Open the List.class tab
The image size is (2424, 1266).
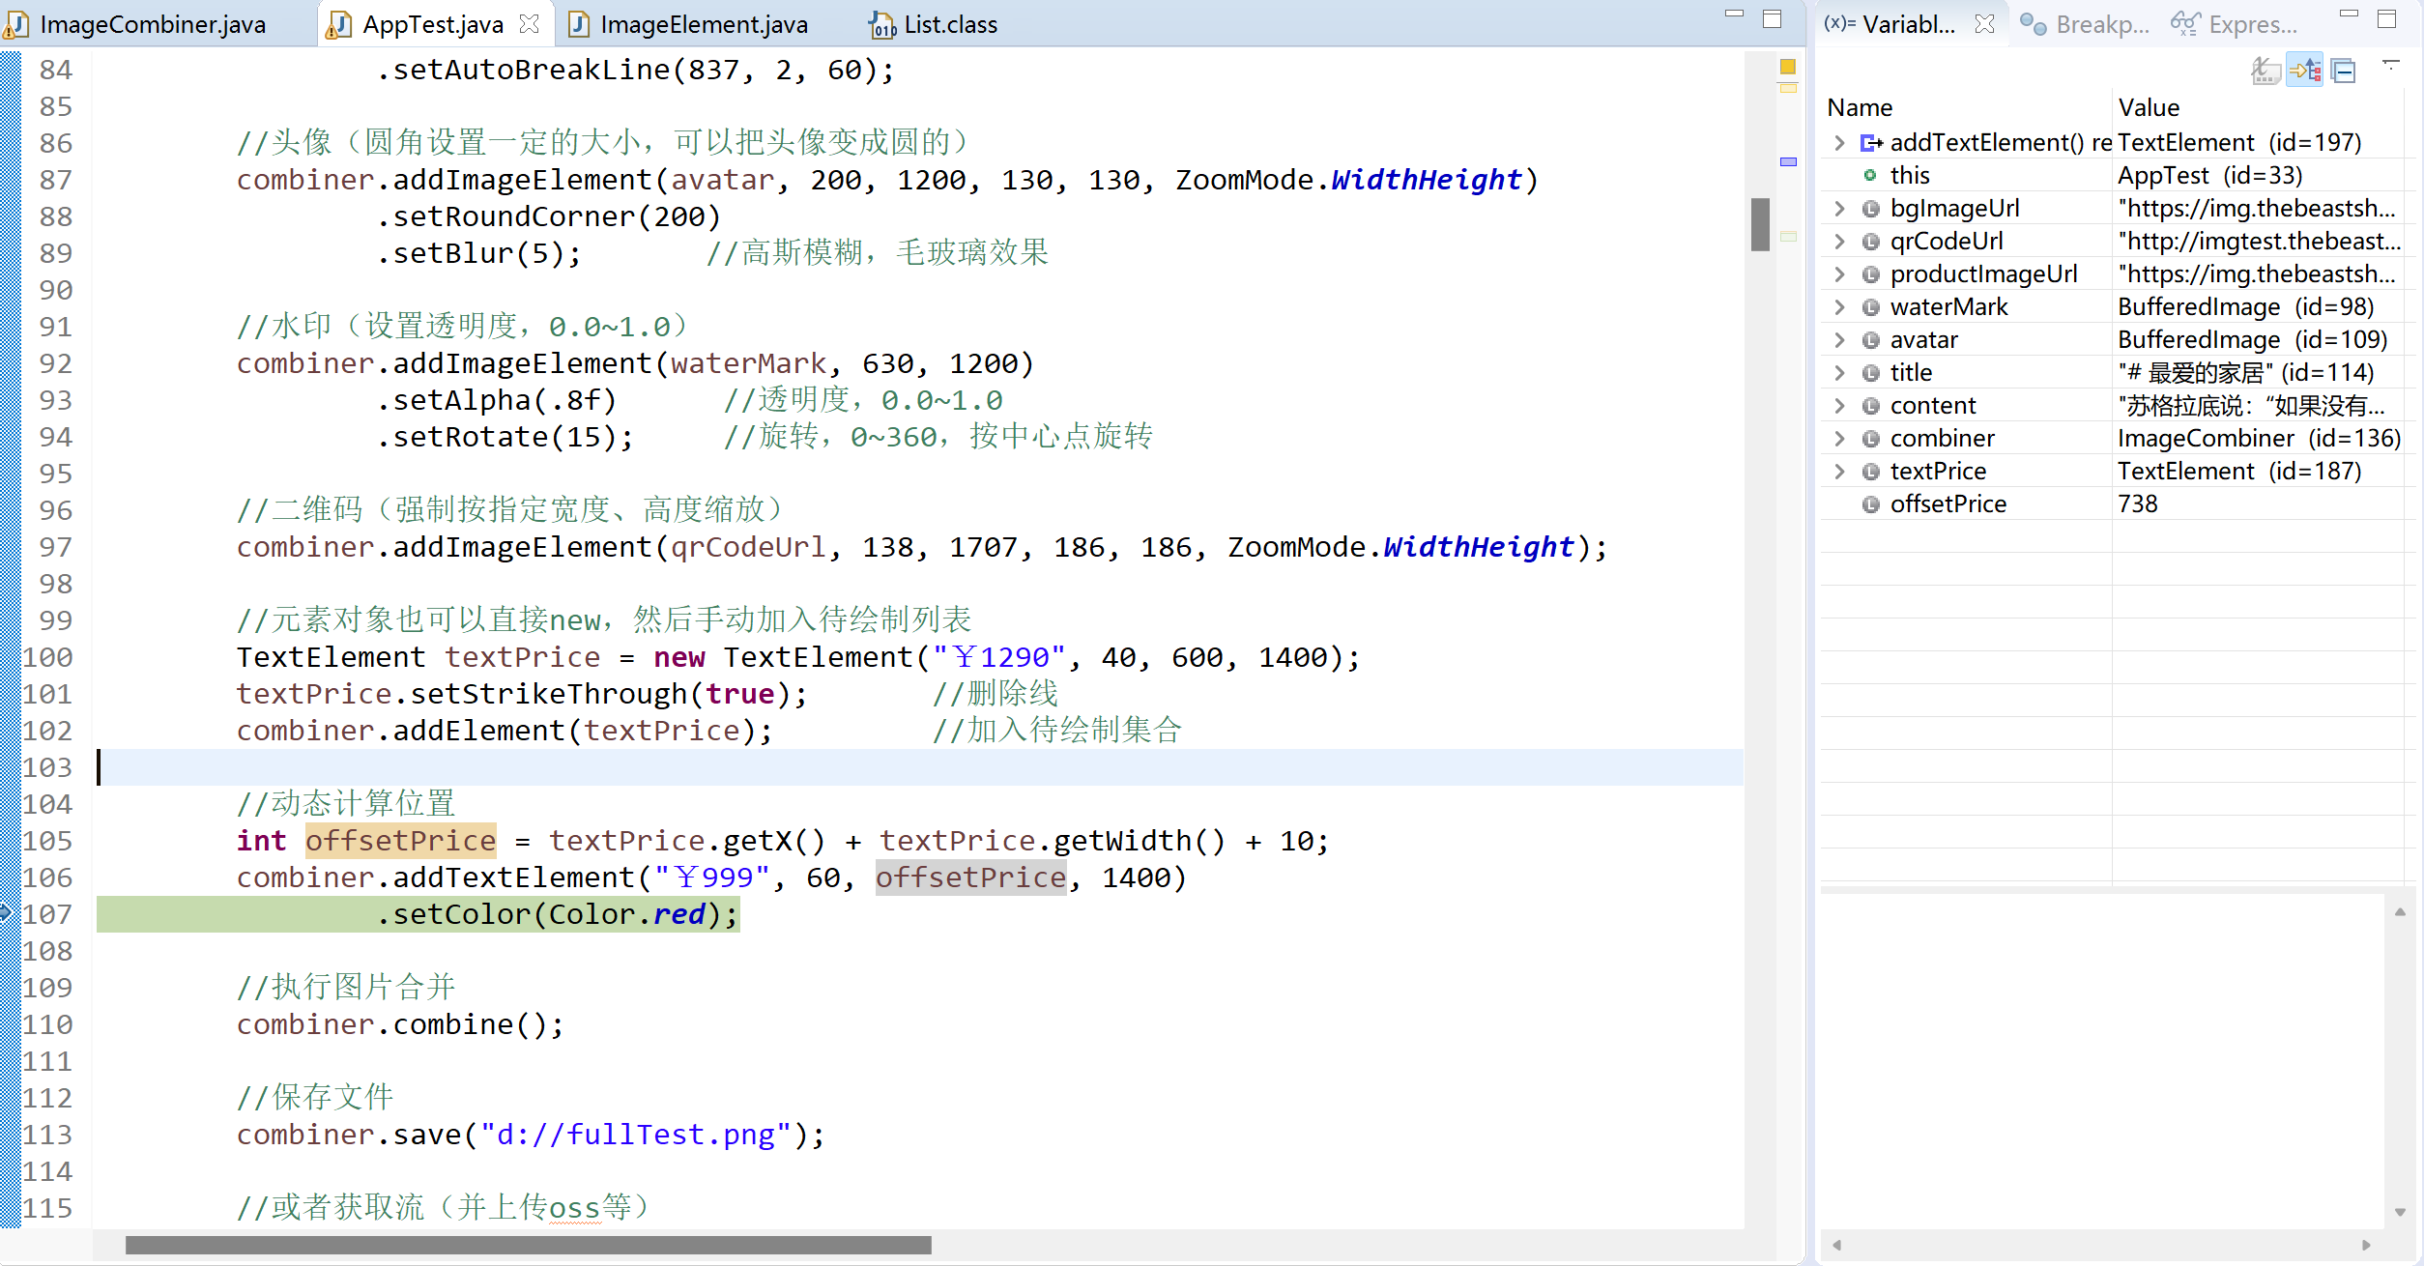pos(949,24)
